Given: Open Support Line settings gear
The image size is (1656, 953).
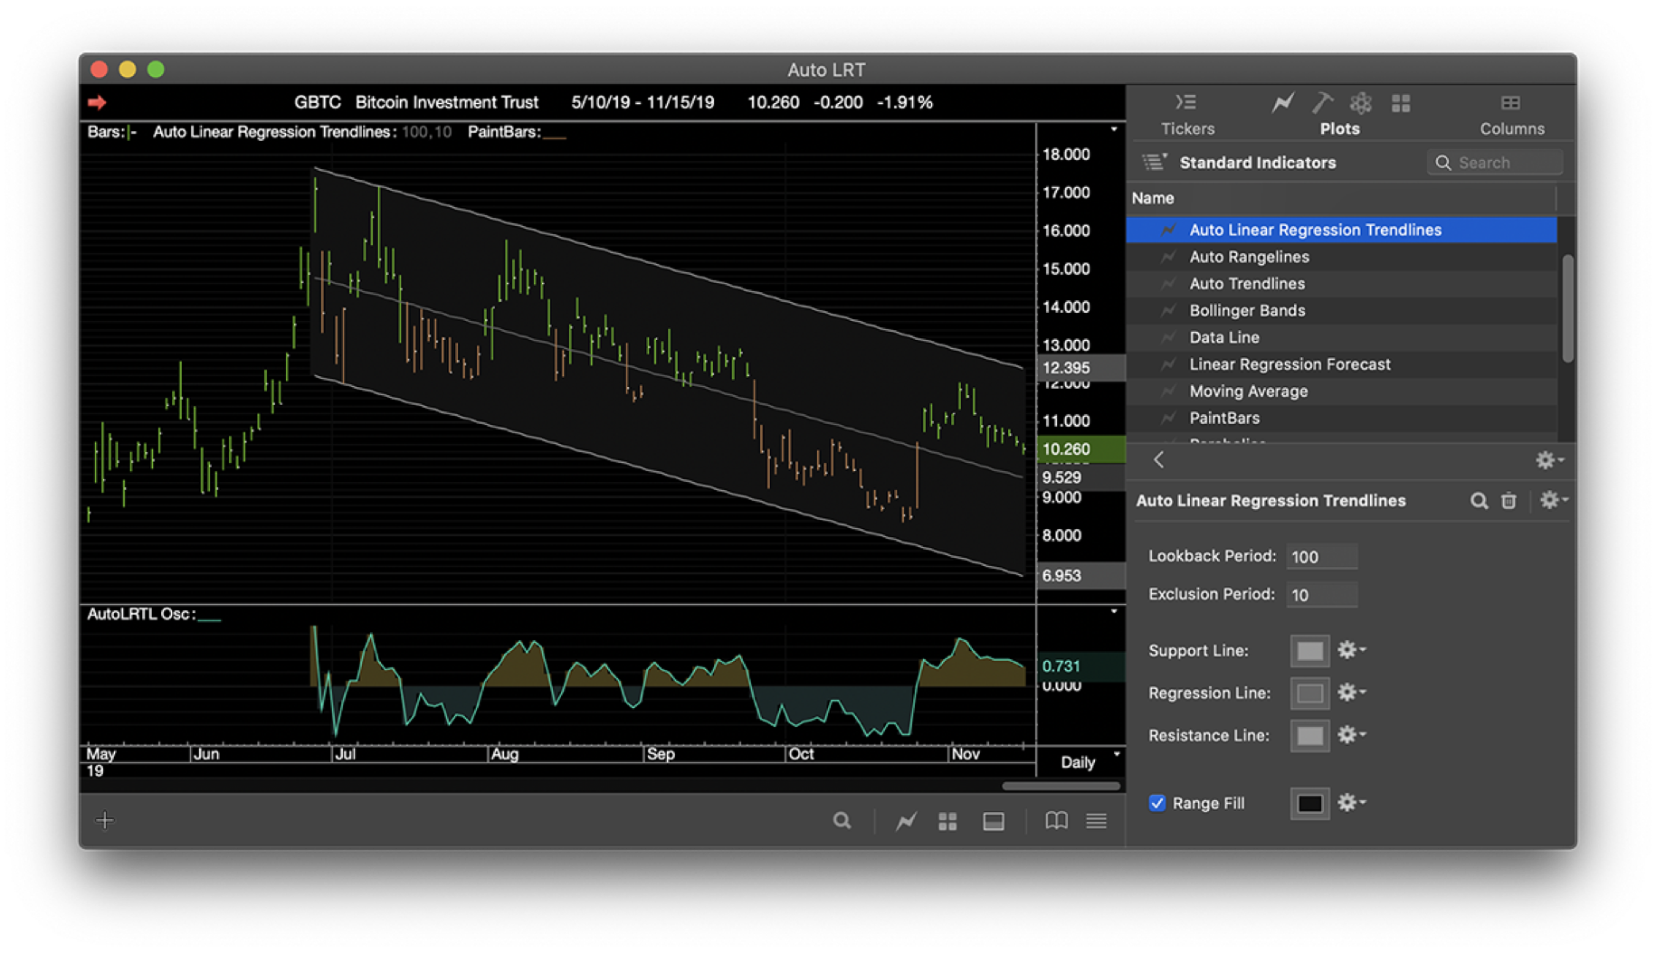Looking at the screenshot, I should 1348,650.
